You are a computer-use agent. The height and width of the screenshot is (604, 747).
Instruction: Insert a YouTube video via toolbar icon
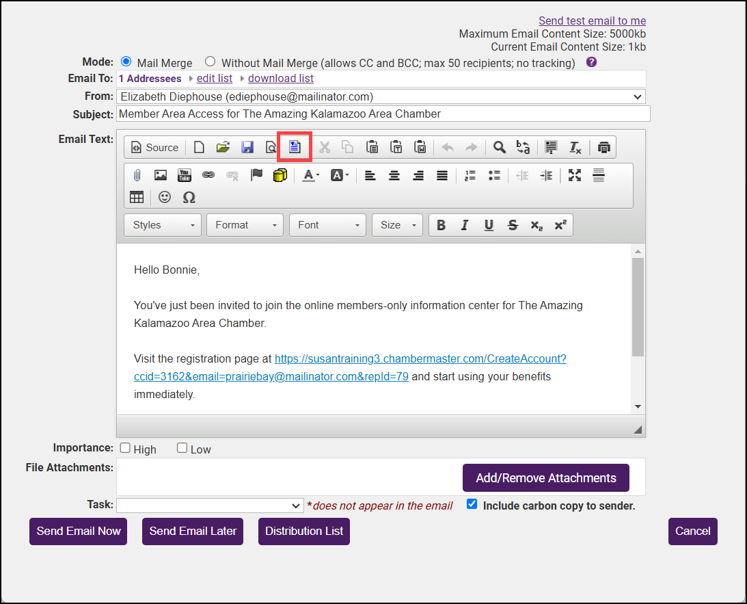point(185,176)
